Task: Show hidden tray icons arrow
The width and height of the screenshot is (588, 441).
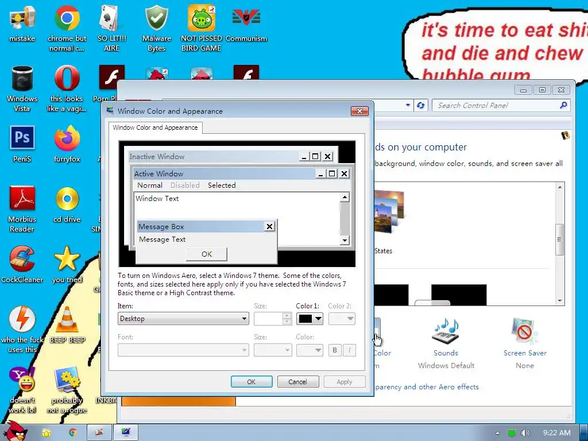Action: point(497,433)
